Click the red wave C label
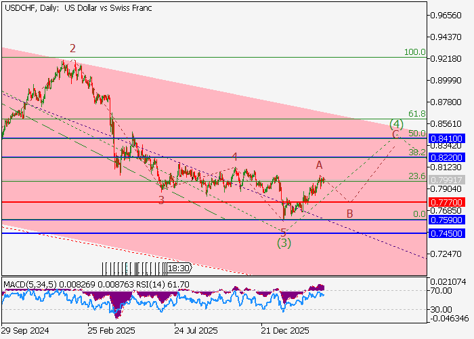This screenshot has height=339, width=474. (394, 135)
